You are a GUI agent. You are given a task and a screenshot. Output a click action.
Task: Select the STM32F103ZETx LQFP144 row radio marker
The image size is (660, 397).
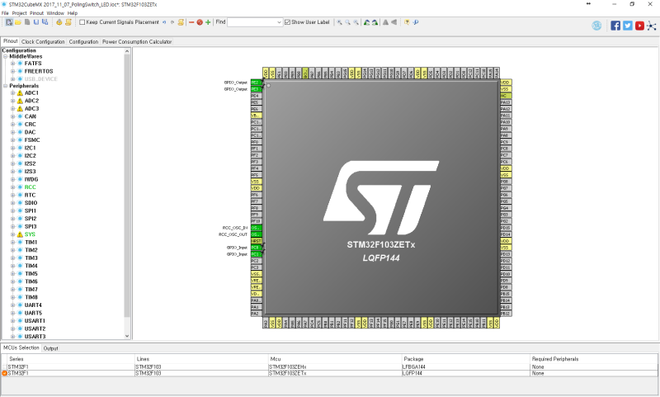click(4, 373)
